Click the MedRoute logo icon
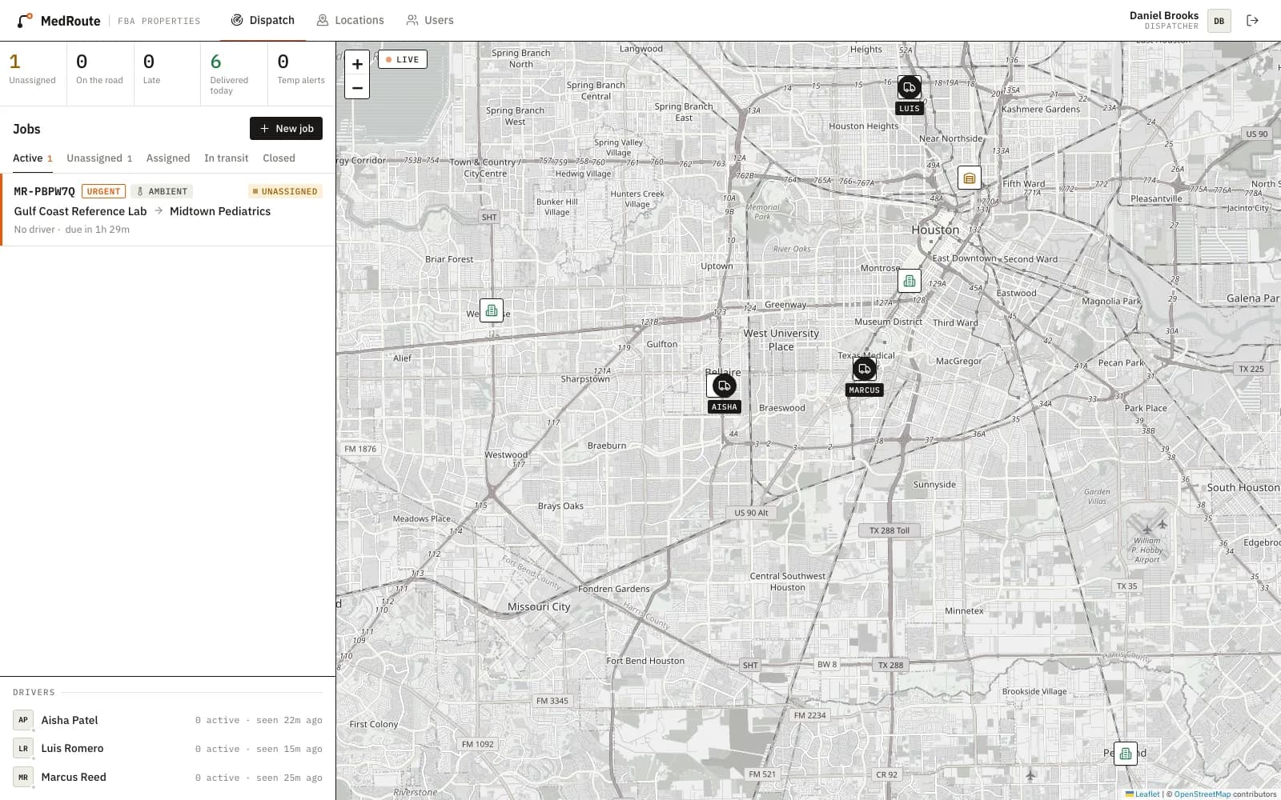The width and height of the screenshot is (1281, 800). point(25,20)
